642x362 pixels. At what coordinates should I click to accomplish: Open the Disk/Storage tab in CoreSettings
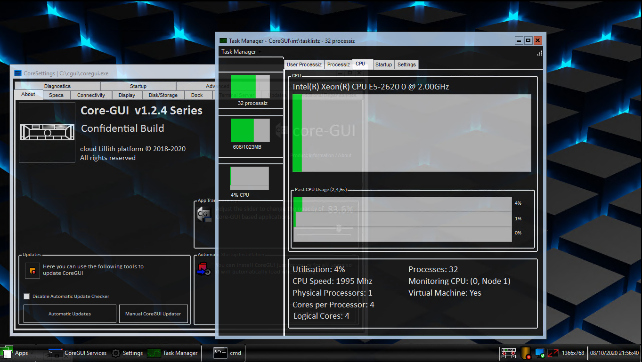(163, 95)
